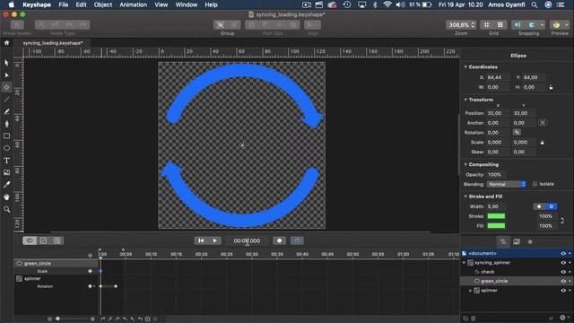The height and width of the screenshot is (323, 574).
Task: Select the Node editing tool
Action: pos(6,75)
